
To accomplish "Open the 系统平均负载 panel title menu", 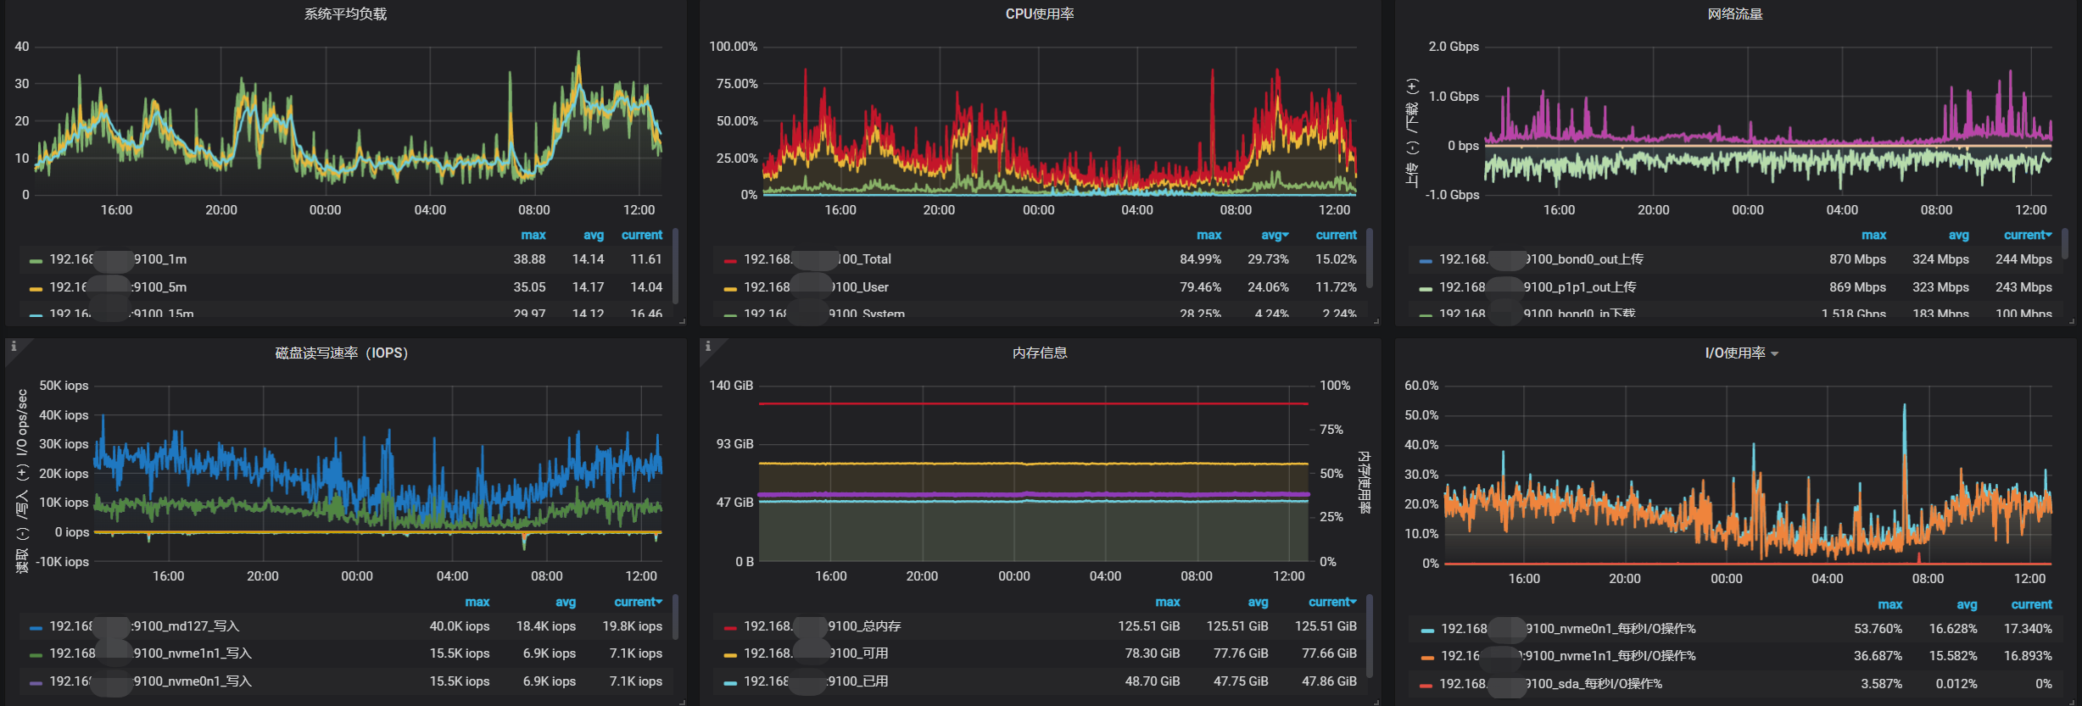I will (345, 14).
